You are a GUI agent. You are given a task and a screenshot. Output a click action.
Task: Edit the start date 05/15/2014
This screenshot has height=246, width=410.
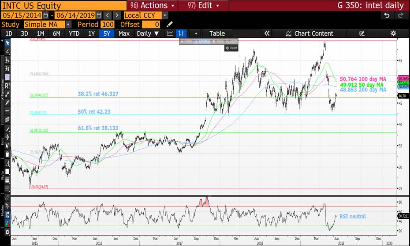pos(22,15)
